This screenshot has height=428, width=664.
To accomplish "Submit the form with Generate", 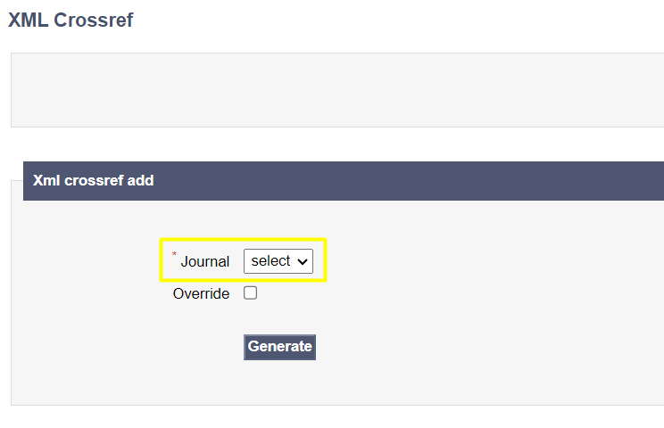I will [279, 347].
